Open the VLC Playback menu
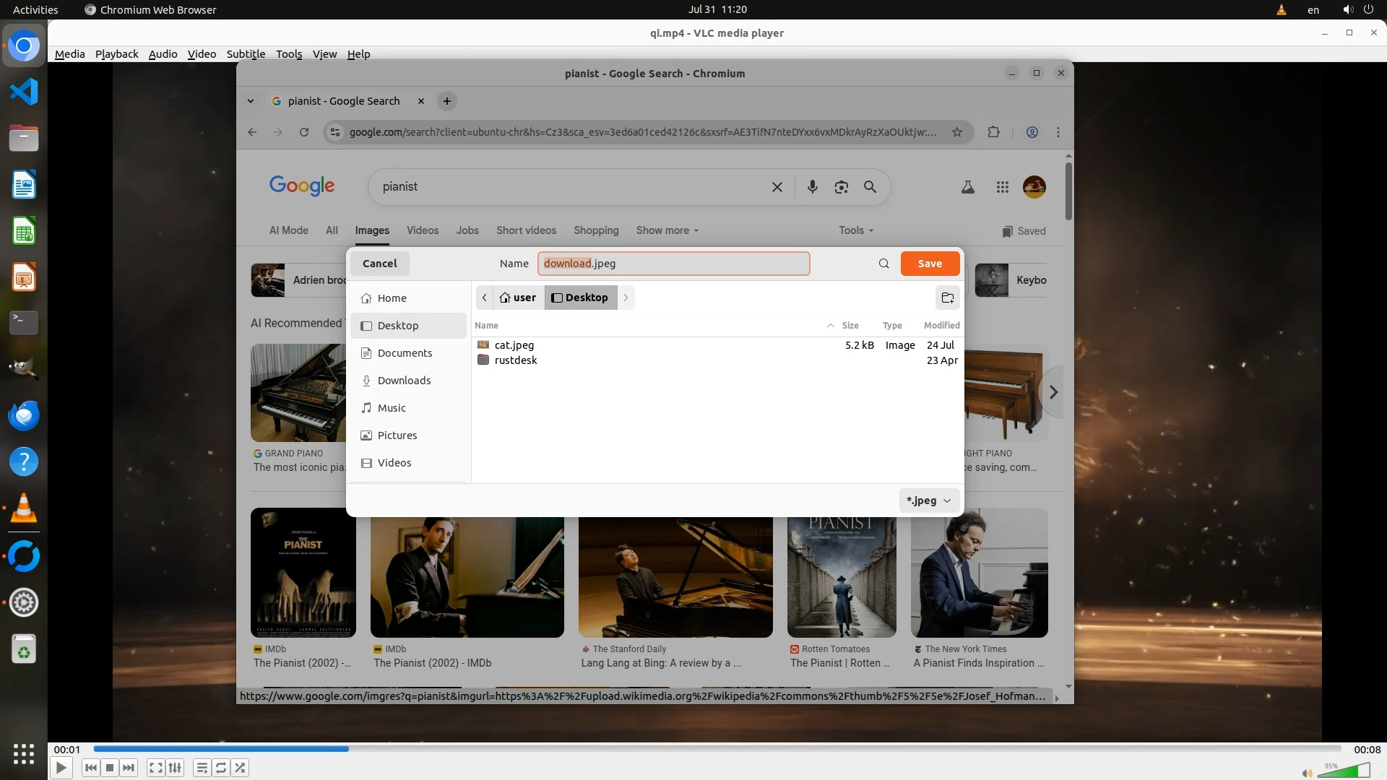1387x780 pixels. pyautogui.click(x=116, y=54)
